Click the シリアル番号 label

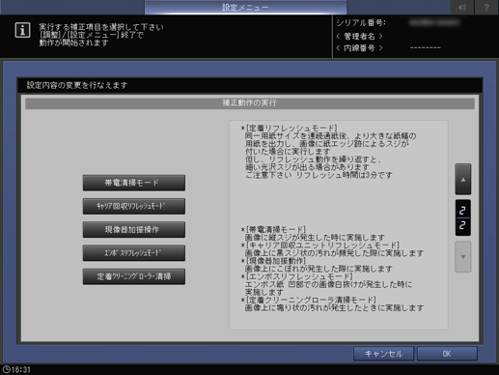[361, 23]
